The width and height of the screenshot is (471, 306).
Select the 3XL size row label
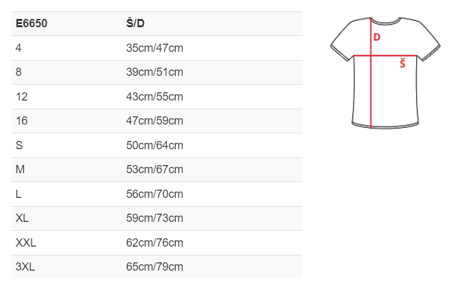pyautogui.click(x=25, y=267)
